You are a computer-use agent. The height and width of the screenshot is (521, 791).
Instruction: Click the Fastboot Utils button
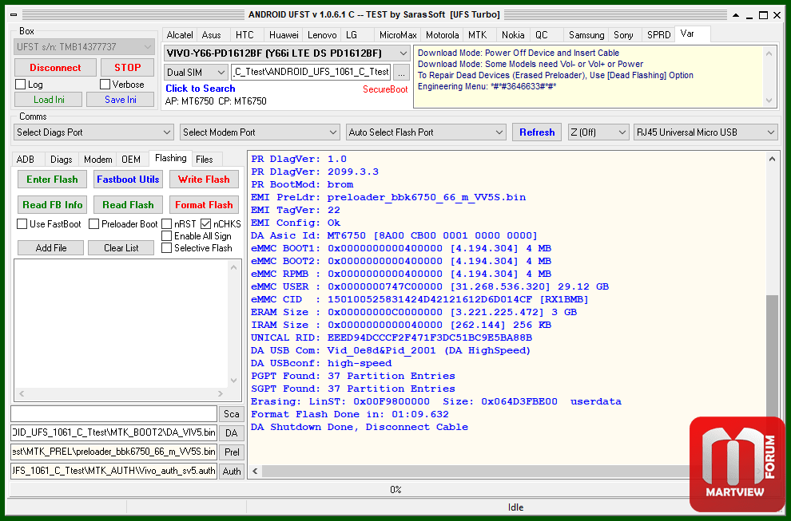128,180
